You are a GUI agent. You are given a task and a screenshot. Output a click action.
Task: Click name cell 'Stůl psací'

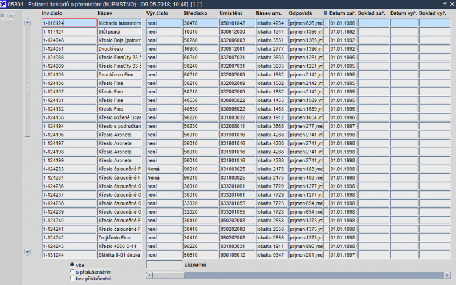click(120, 31)
